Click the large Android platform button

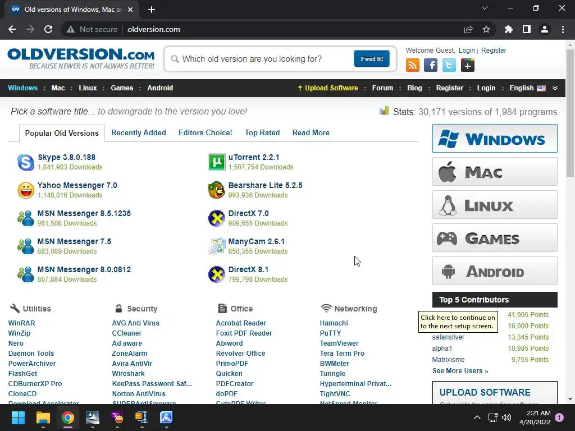pyautogui.click(x=495, y=271)
